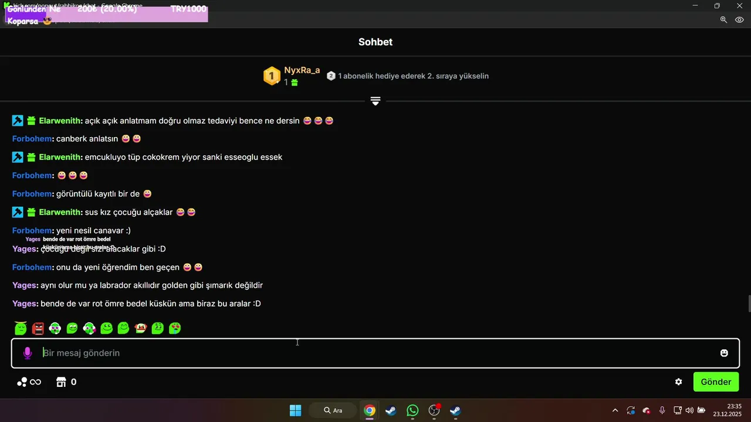Focus the 'Bir mesaj gönderin' message field
The height and width of the screenshot is (422, 751).
375,353
